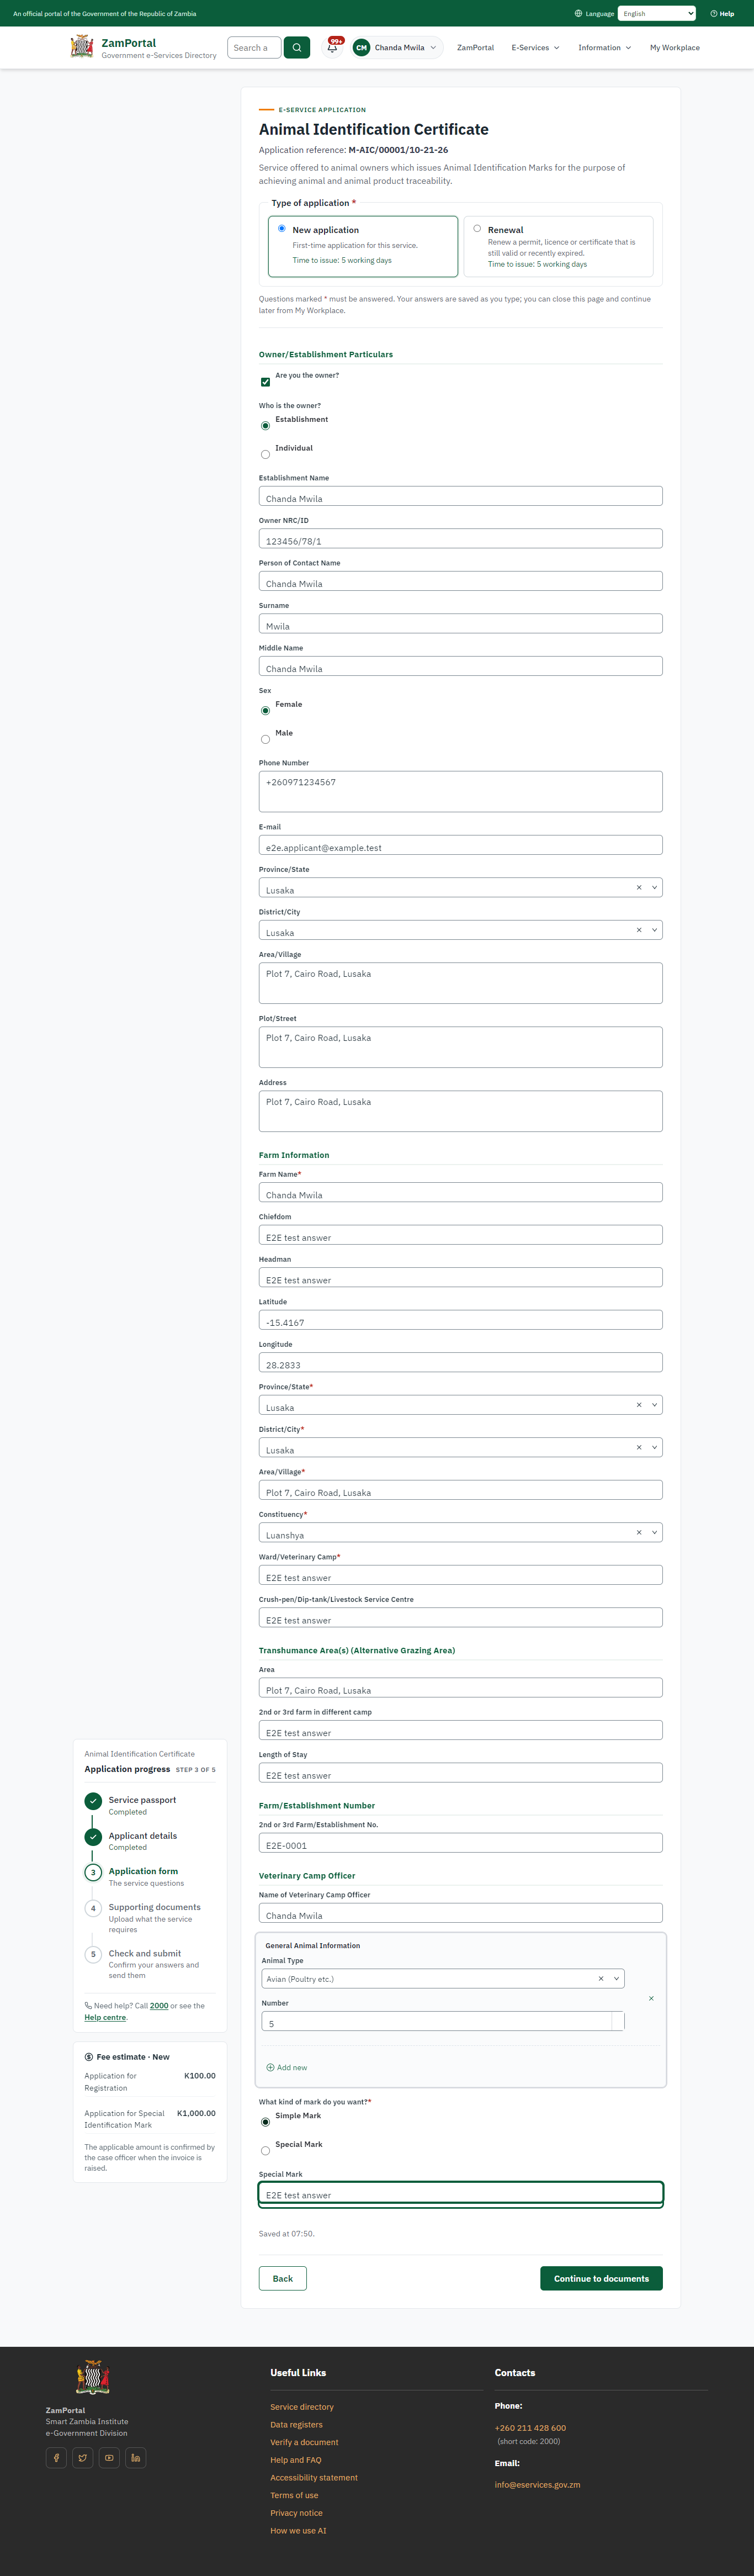This screenshot has width=754, height=2576.
Task: Expand the owner Province/State dropdown arrow
Action: coord(655,887)
